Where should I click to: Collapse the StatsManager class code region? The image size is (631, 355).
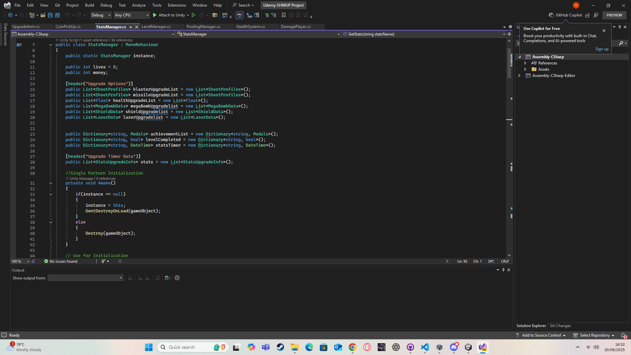(x=51, y=45)
